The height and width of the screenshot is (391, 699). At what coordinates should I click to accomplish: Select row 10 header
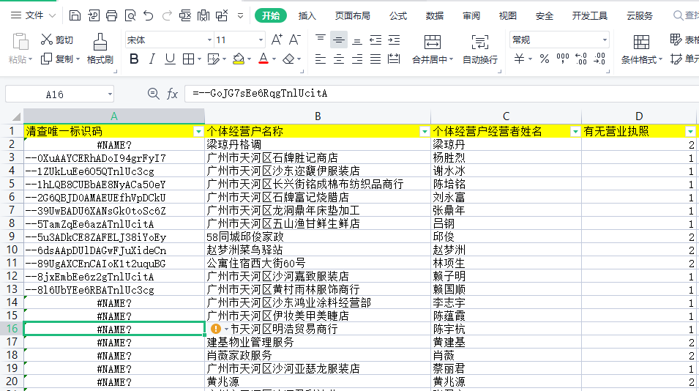[x=12, y=250]
